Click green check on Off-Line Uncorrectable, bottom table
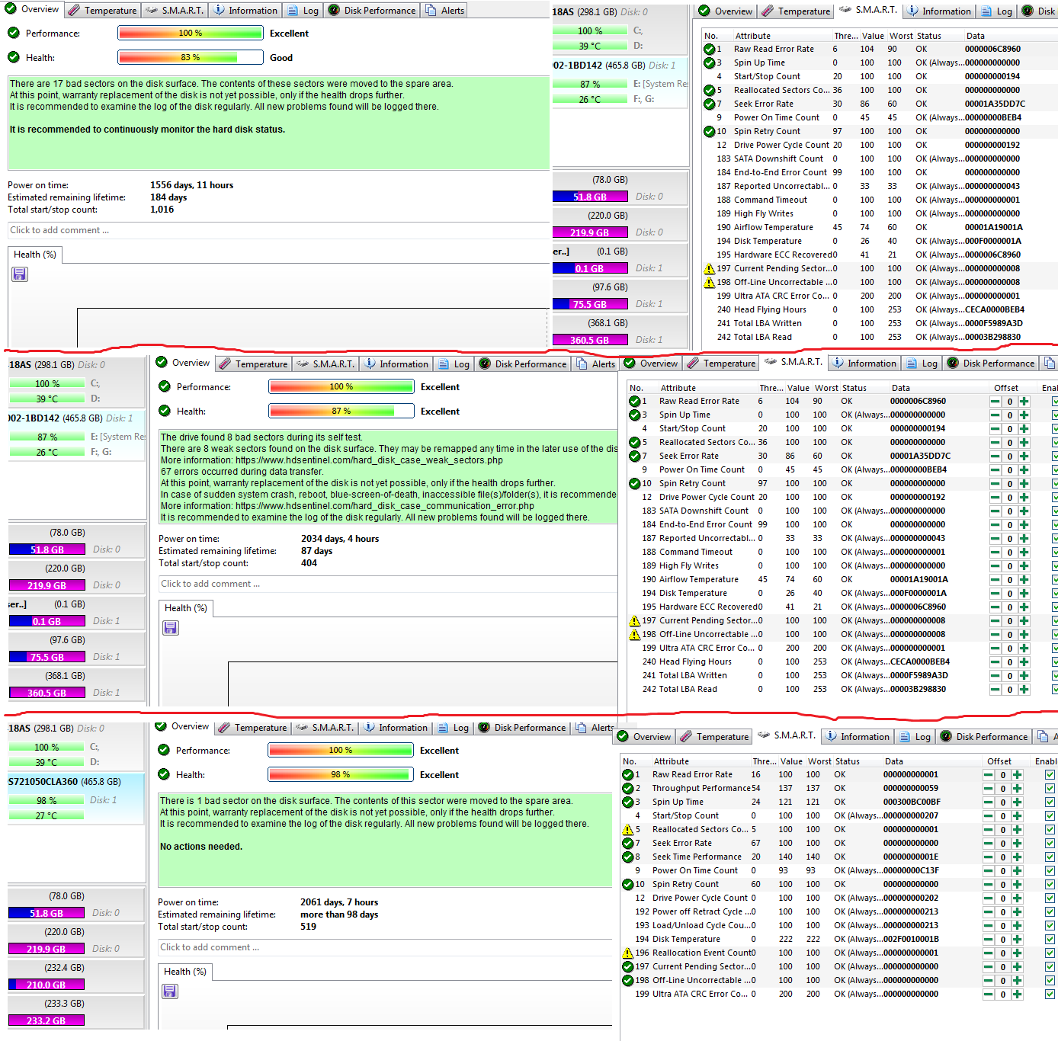The width and height of the screenshot is (1058, 1041). [x=627, y=980]
